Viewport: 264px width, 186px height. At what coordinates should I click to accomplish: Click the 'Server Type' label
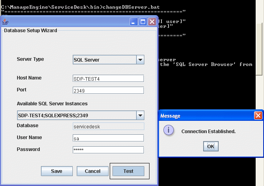tap(30, 59)
